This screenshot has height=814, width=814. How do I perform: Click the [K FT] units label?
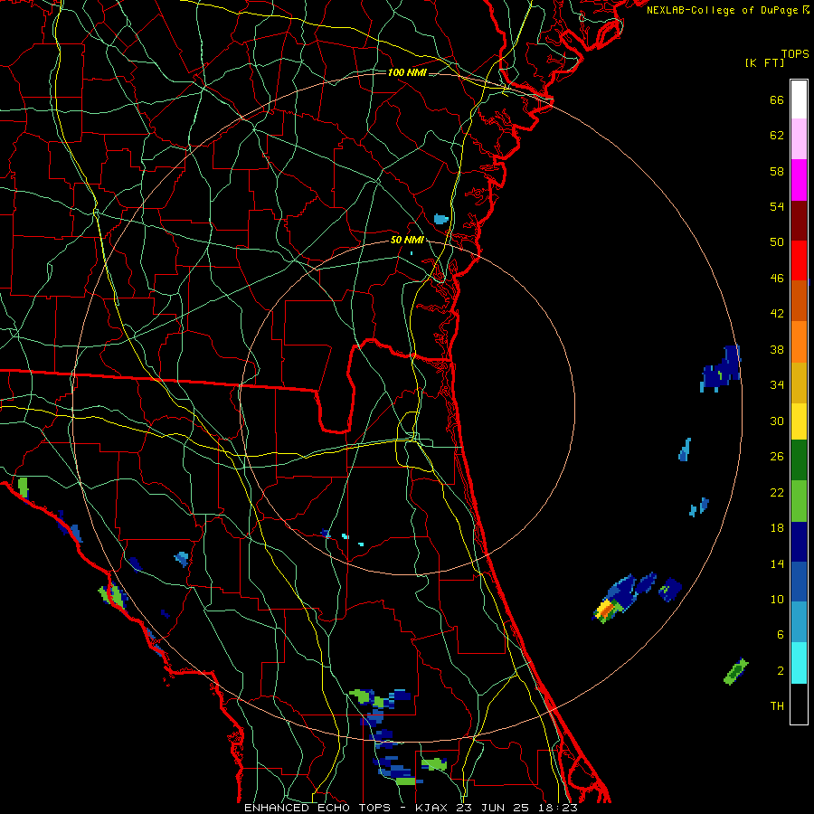pyautogui.click(x=764, y=63)
